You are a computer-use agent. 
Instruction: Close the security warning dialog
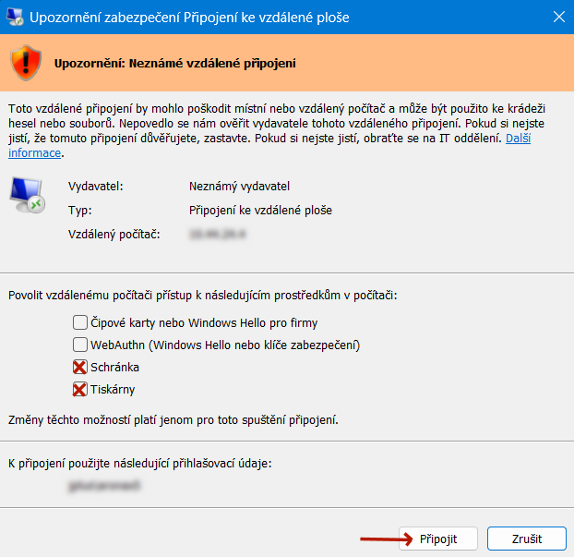(x=556, y=17)
